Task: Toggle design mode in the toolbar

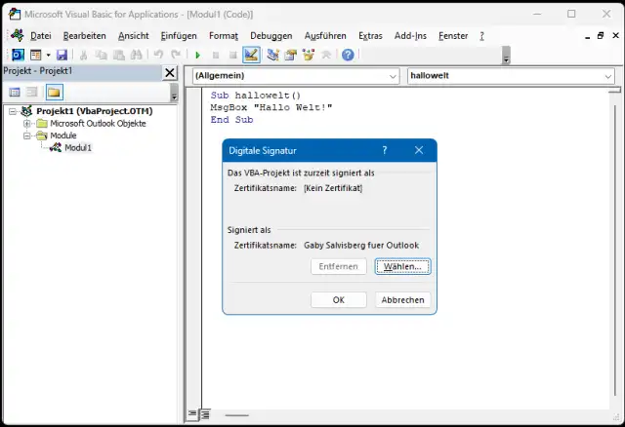Action: tap(251, 56)
